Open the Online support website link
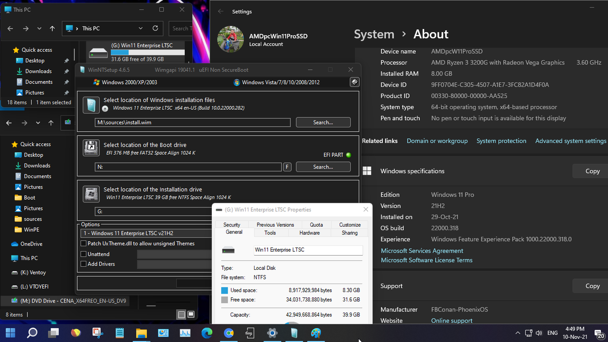The width and height of the screenshot is (608, 342). click(452, 321)
